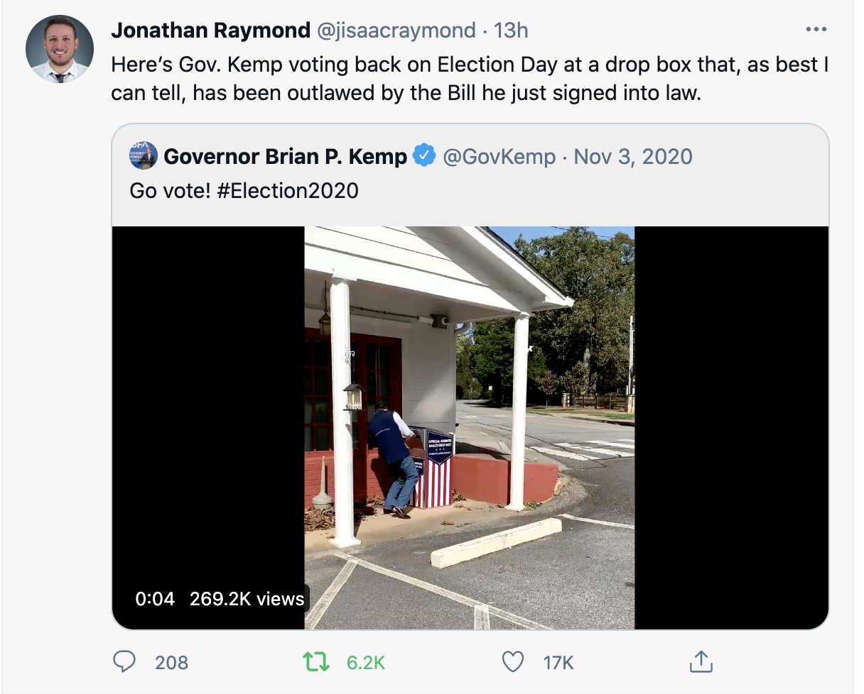Click the 269.2K views label
Image resolution: width=864 pixels, height=694 pixels.
pyautogui.click(x=247, y=598)
